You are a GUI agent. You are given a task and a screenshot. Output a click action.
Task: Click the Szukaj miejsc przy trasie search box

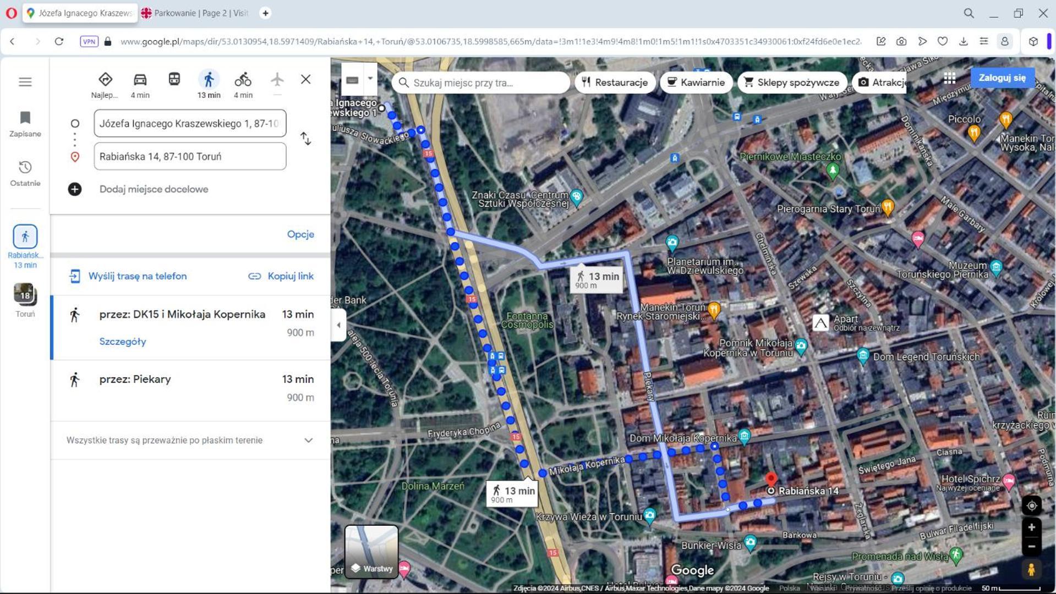[x=481, y=82]
